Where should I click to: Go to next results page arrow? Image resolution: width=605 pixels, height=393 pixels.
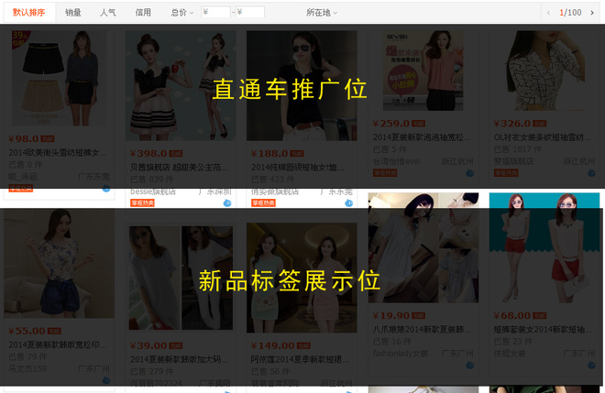pos(592,13)
